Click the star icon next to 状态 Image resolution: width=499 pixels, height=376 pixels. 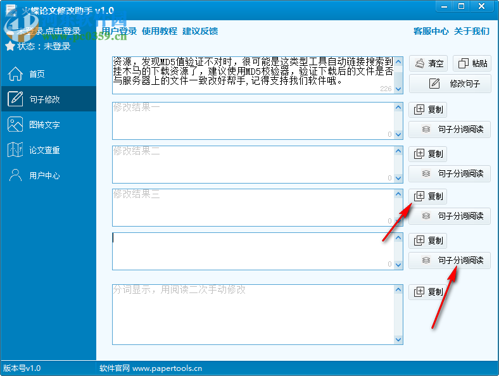(x=10, y=46)
